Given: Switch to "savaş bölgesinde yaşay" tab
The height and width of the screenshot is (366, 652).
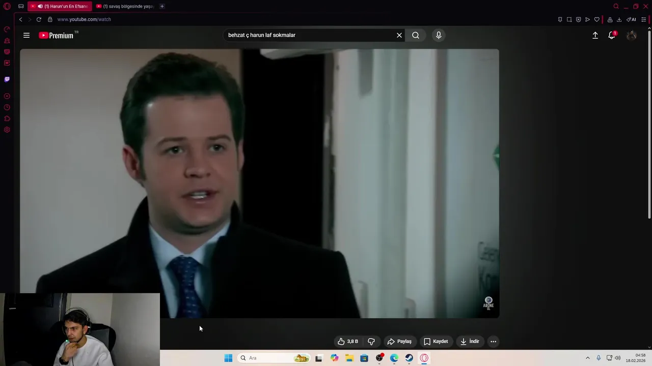Looking at the screenshot, I should [x=125, y=6].
